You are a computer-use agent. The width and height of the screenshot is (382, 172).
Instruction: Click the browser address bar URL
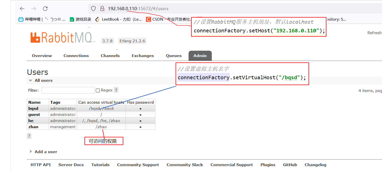pyautogui.click(x=138, y=9)
